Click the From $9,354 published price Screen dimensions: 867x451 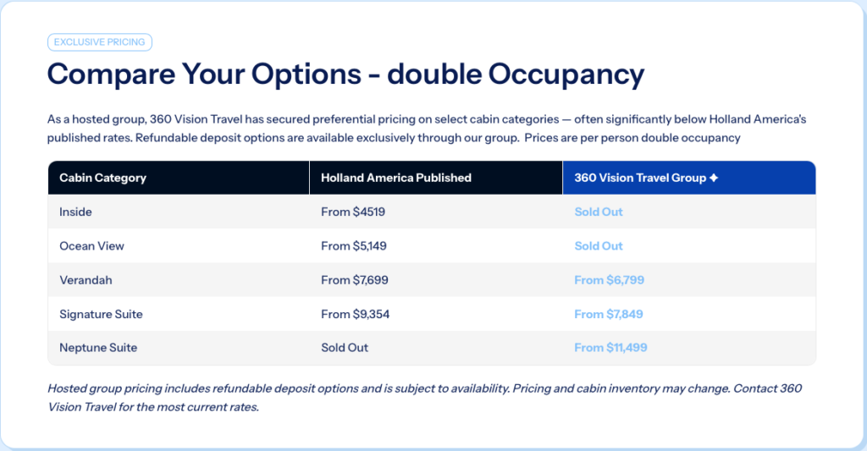pyautogui.click(x=355, y=315)
